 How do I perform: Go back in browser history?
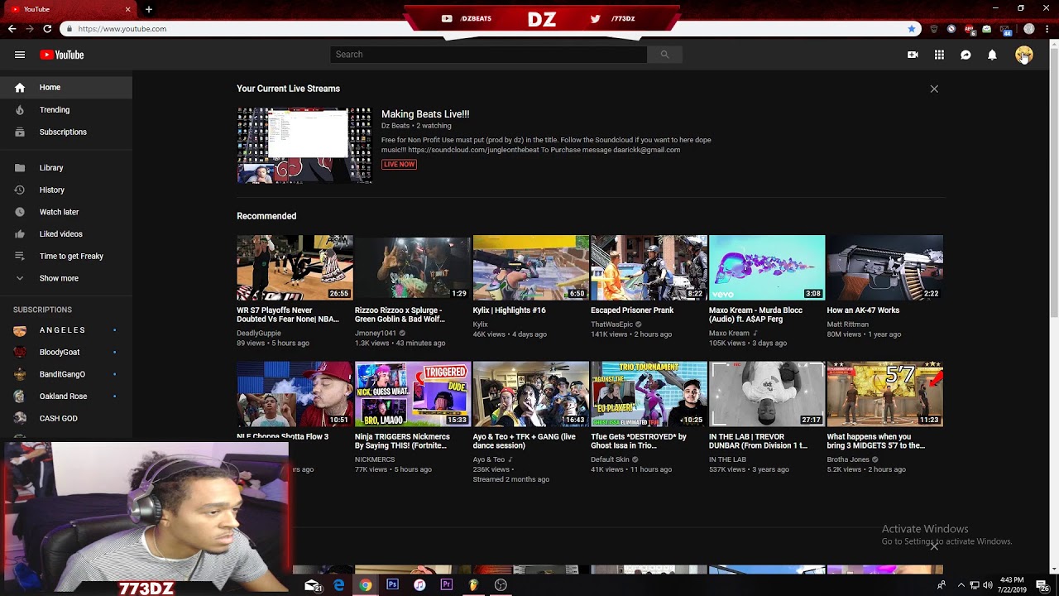point(12,29)
